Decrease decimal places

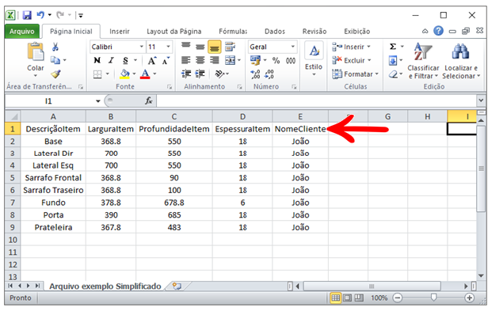pyautogui.click(x=269, y=74)
